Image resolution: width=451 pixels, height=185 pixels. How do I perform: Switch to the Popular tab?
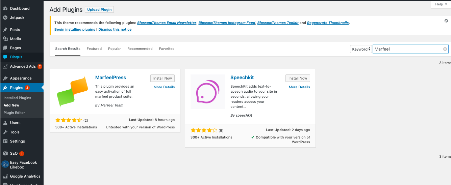point(115,49)
